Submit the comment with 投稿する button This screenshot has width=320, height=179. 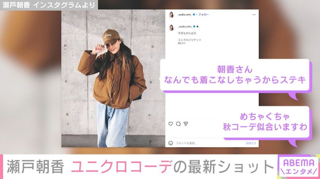(x=251, y=143)
